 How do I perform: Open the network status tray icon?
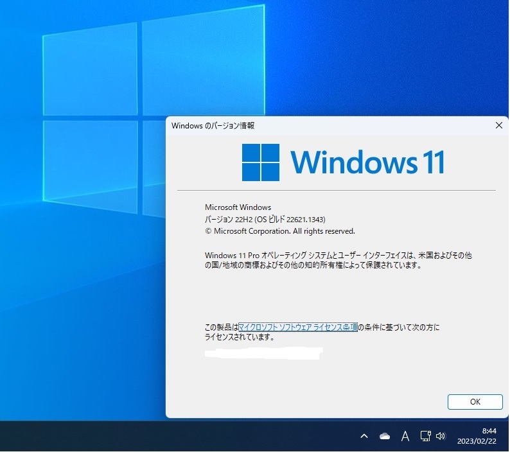(425, 436)
